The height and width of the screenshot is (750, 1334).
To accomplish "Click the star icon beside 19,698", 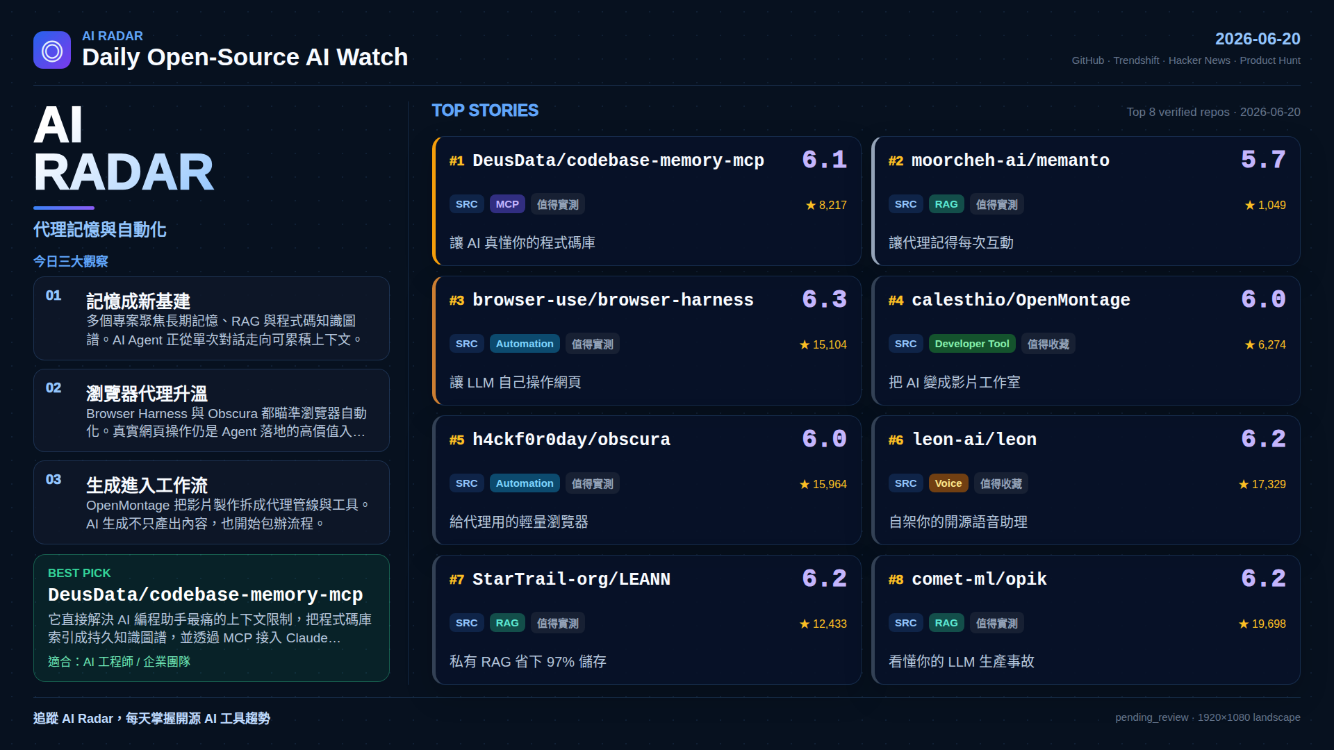I will coord(1243,624).
